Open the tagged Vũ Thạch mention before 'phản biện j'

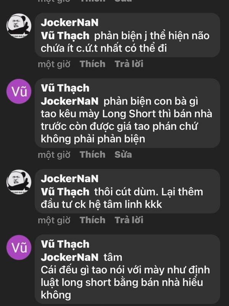(x=65, y=36)
